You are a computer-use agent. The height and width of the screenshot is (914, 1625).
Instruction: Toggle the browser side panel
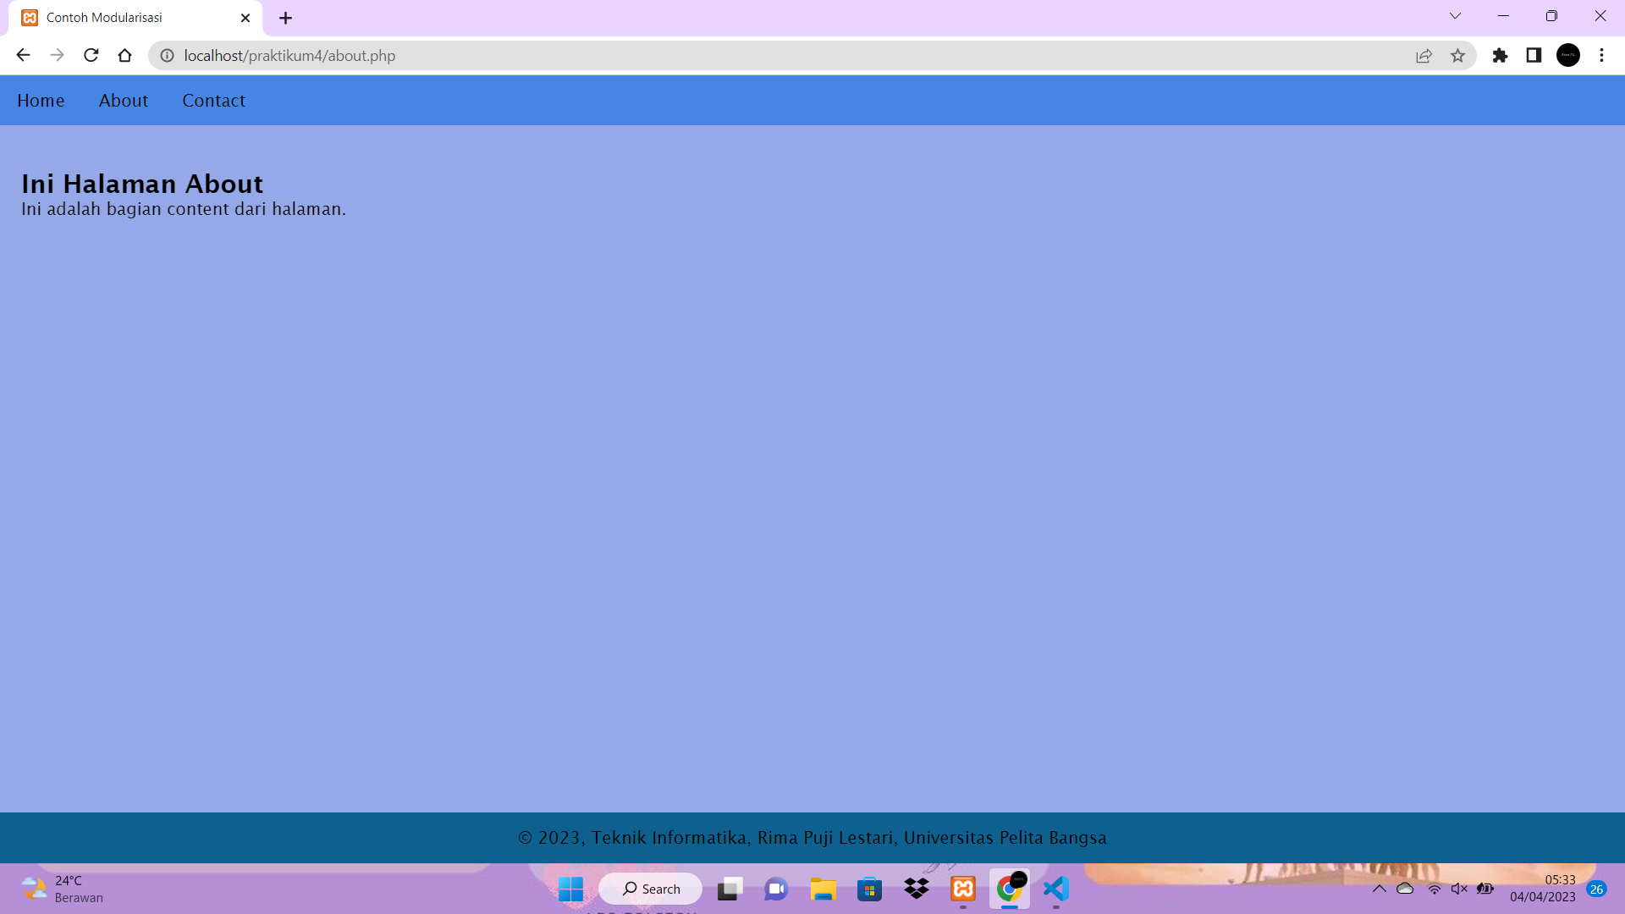[1534, 56]
